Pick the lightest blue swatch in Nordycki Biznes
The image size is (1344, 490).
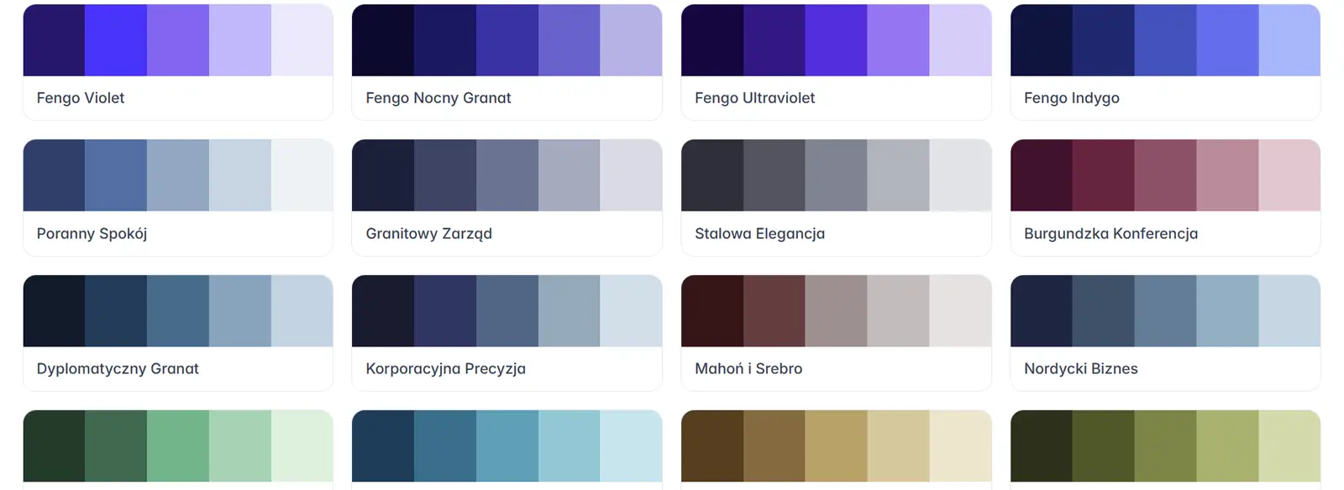click(x=1289, y=310)
